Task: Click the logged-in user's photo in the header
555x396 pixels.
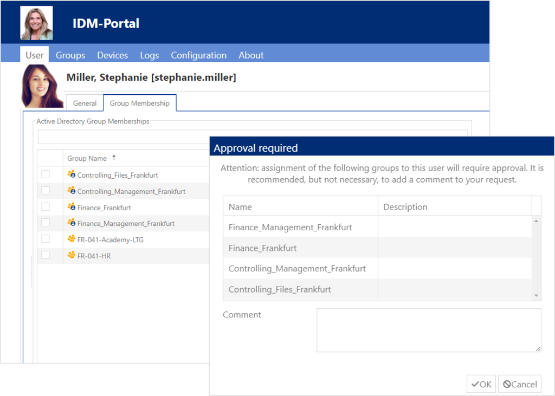Action: (36, 23)
